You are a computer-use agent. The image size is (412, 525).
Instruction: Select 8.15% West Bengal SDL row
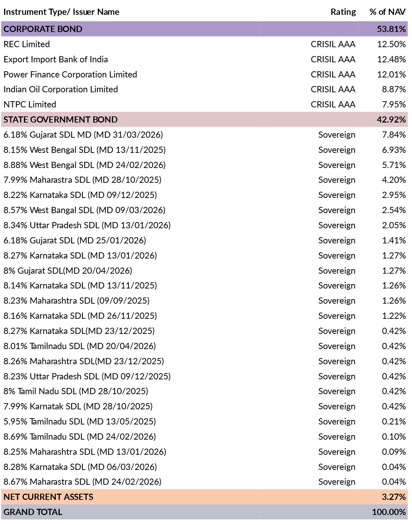(x=204, y=150)
